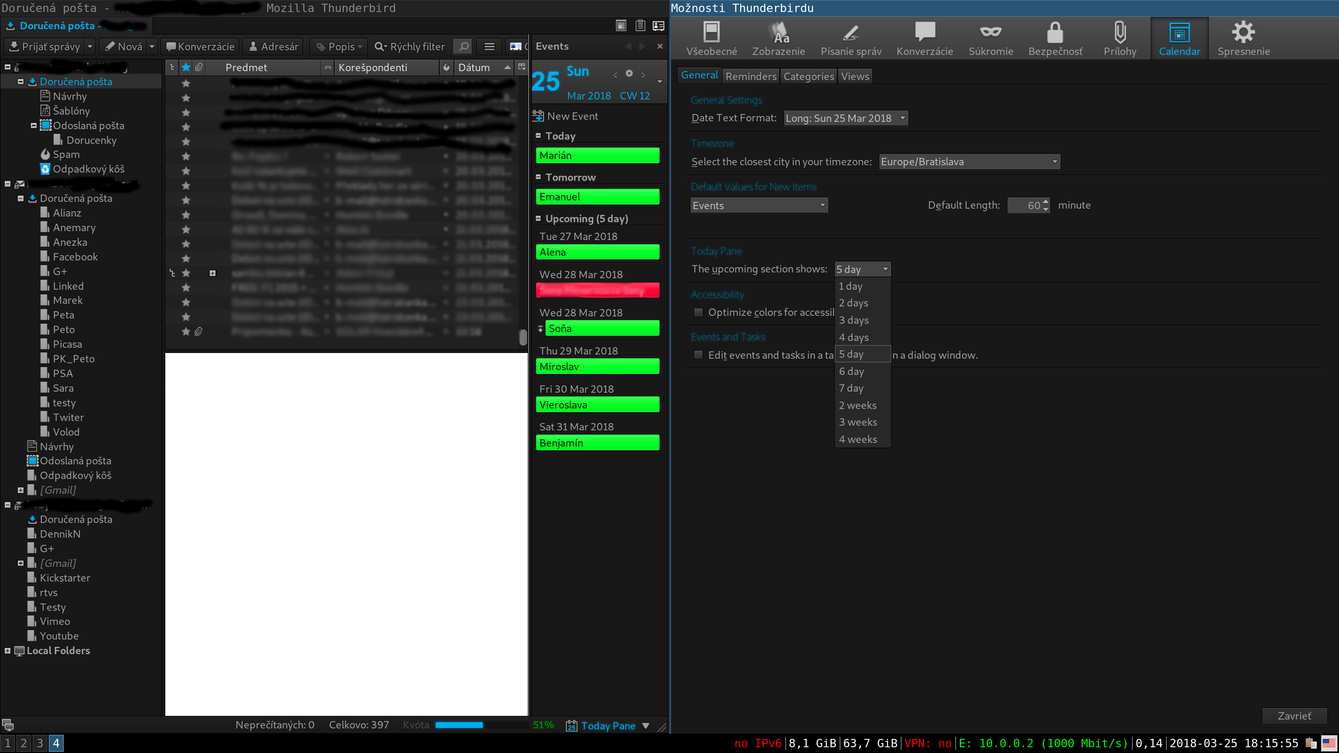
Task: Open the calendar tab icon
Action: coord(621,26)
